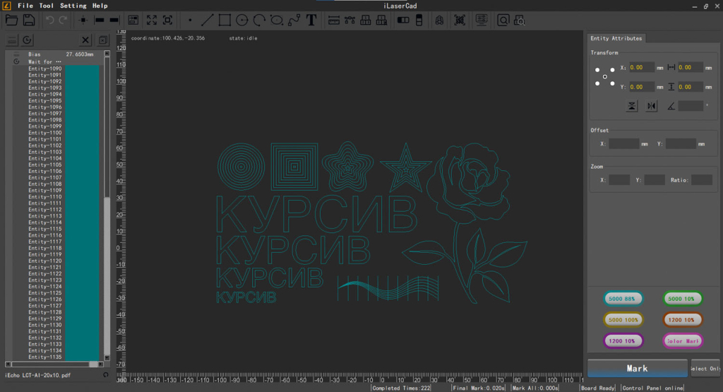The image size is (723, 392).
Task: Choose the orange 1200 10% preset
Action: 683,319
